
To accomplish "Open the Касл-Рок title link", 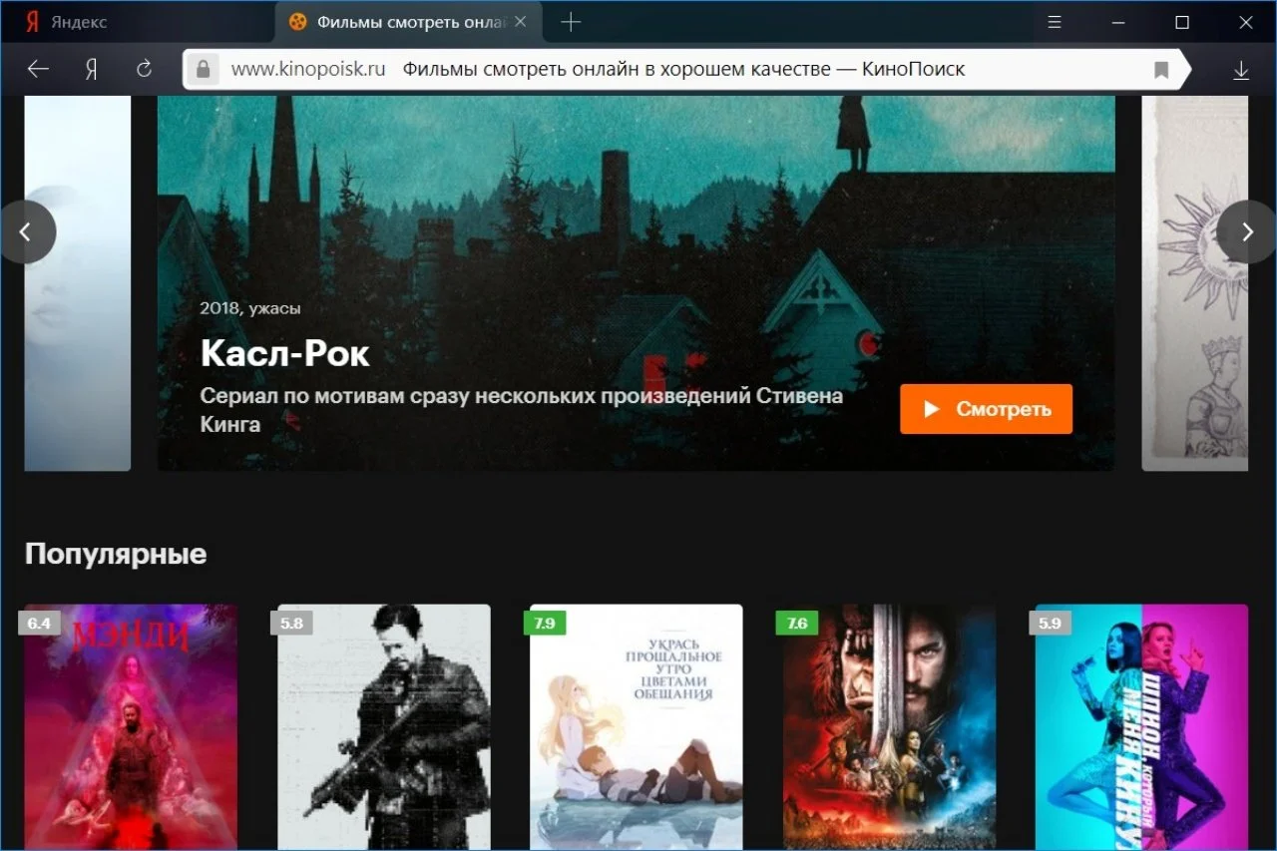I will (284, 352).
